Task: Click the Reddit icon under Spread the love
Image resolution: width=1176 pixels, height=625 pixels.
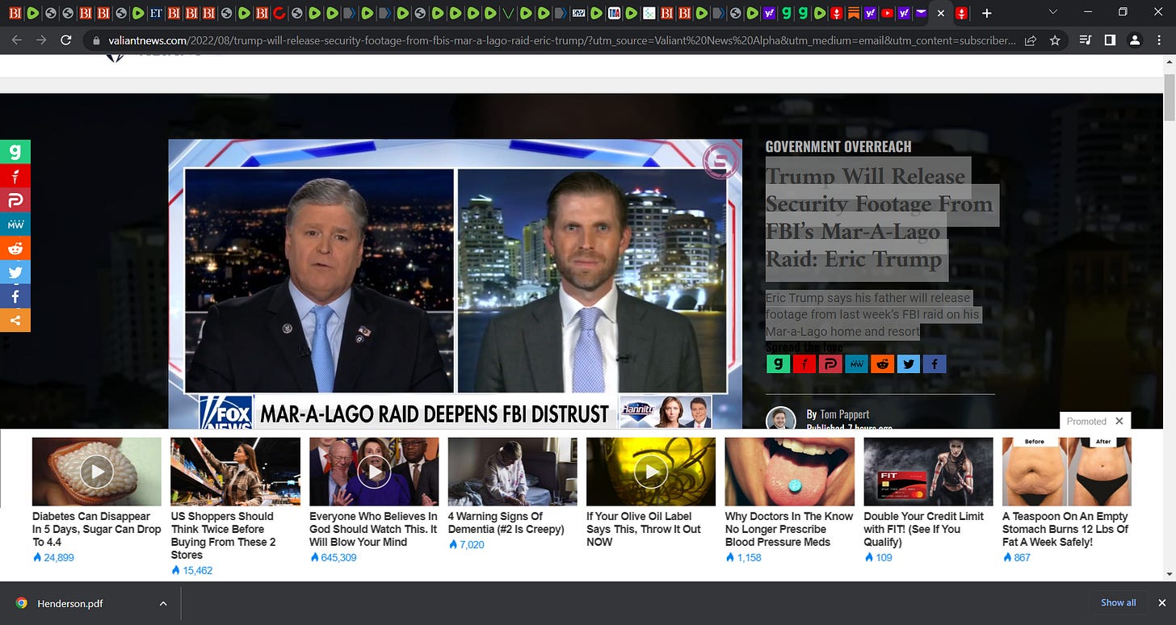Action: pyautogui.click(x=882, y=364)
